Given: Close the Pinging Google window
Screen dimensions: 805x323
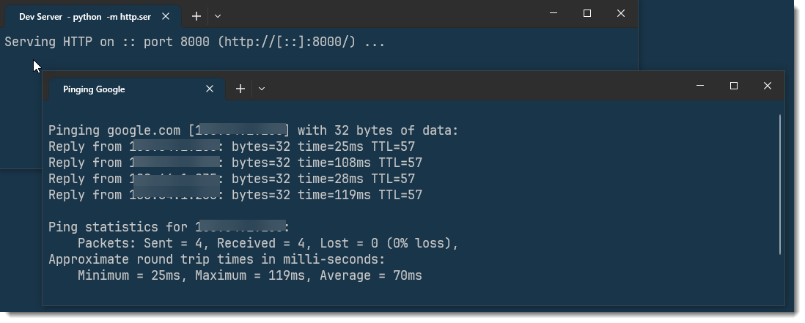Looking at the screenshot, I should (767, 86).
